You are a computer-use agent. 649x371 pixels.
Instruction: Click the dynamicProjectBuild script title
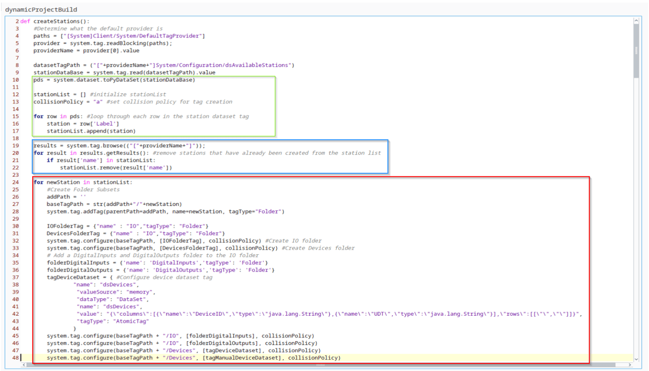(x=41, y=10)
